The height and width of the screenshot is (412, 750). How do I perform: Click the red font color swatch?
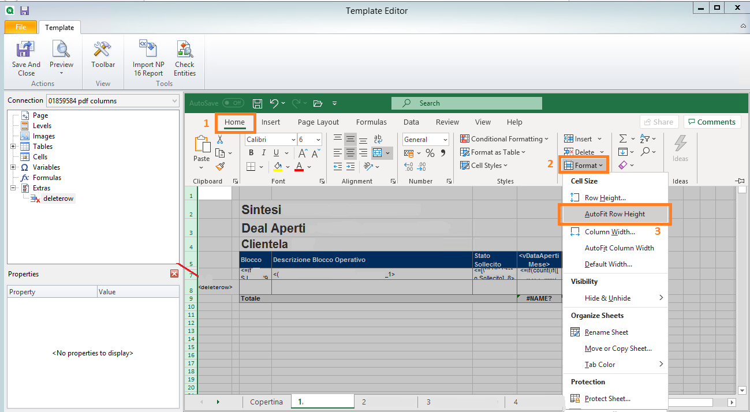click(x=299, y=167)
